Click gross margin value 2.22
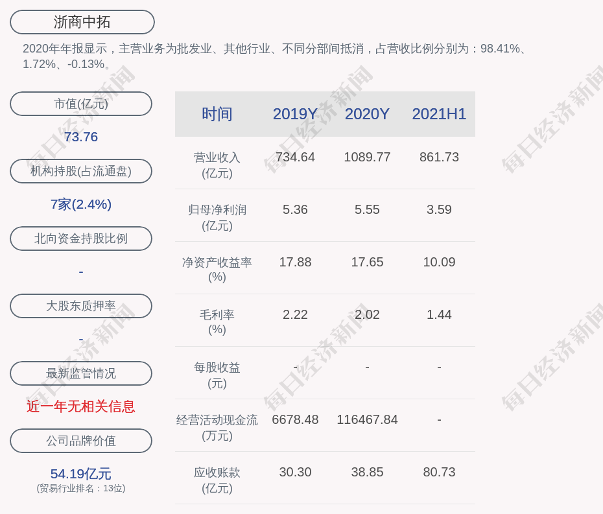This screenshot has width=603, height=514. click(296, 314)
